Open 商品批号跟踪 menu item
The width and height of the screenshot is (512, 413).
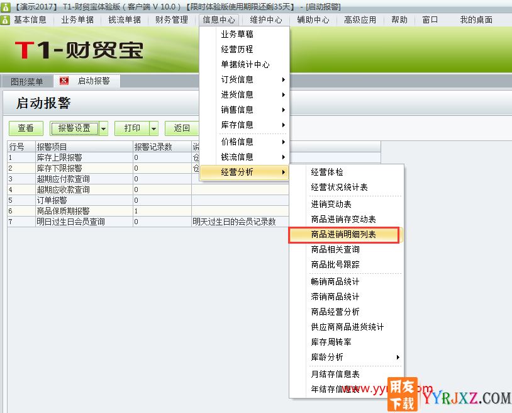point(347,264)
